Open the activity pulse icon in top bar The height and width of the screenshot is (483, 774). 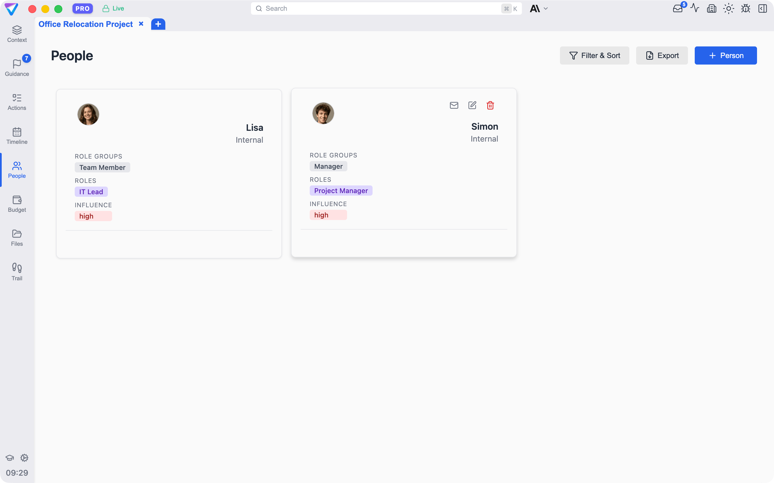click(694, 8)
